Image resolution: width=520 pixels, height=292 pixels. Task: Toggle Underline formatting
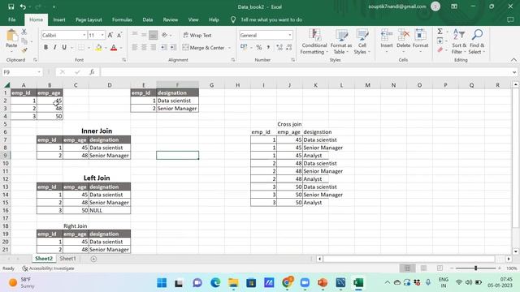(64, 47)
